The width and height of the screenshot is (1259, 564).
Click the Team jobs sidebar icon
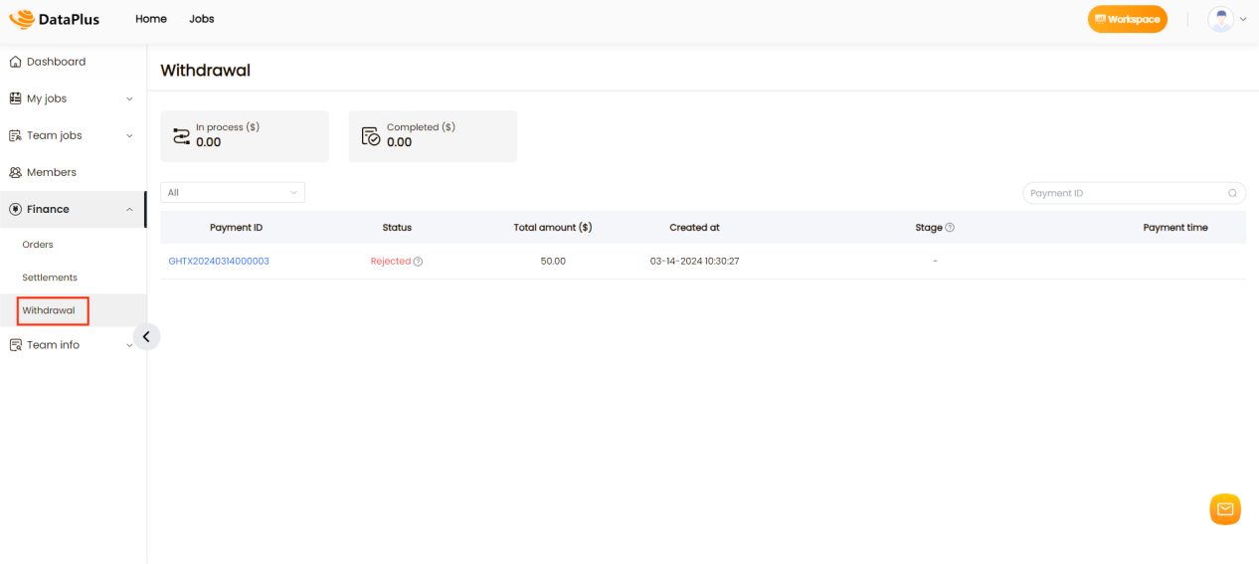(x=15, y=135)
